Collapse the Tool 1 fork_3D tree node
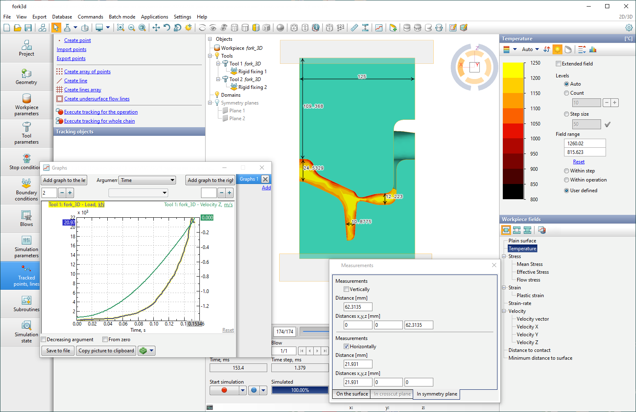The image size is (636, 412). (x=218, y=64)
